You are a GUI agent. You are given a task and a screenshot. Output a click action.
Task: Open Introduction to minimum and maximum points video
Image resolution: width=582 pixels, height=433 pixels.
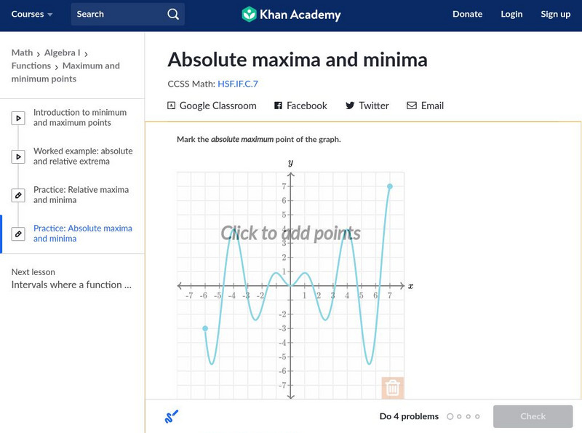point(79,118)
